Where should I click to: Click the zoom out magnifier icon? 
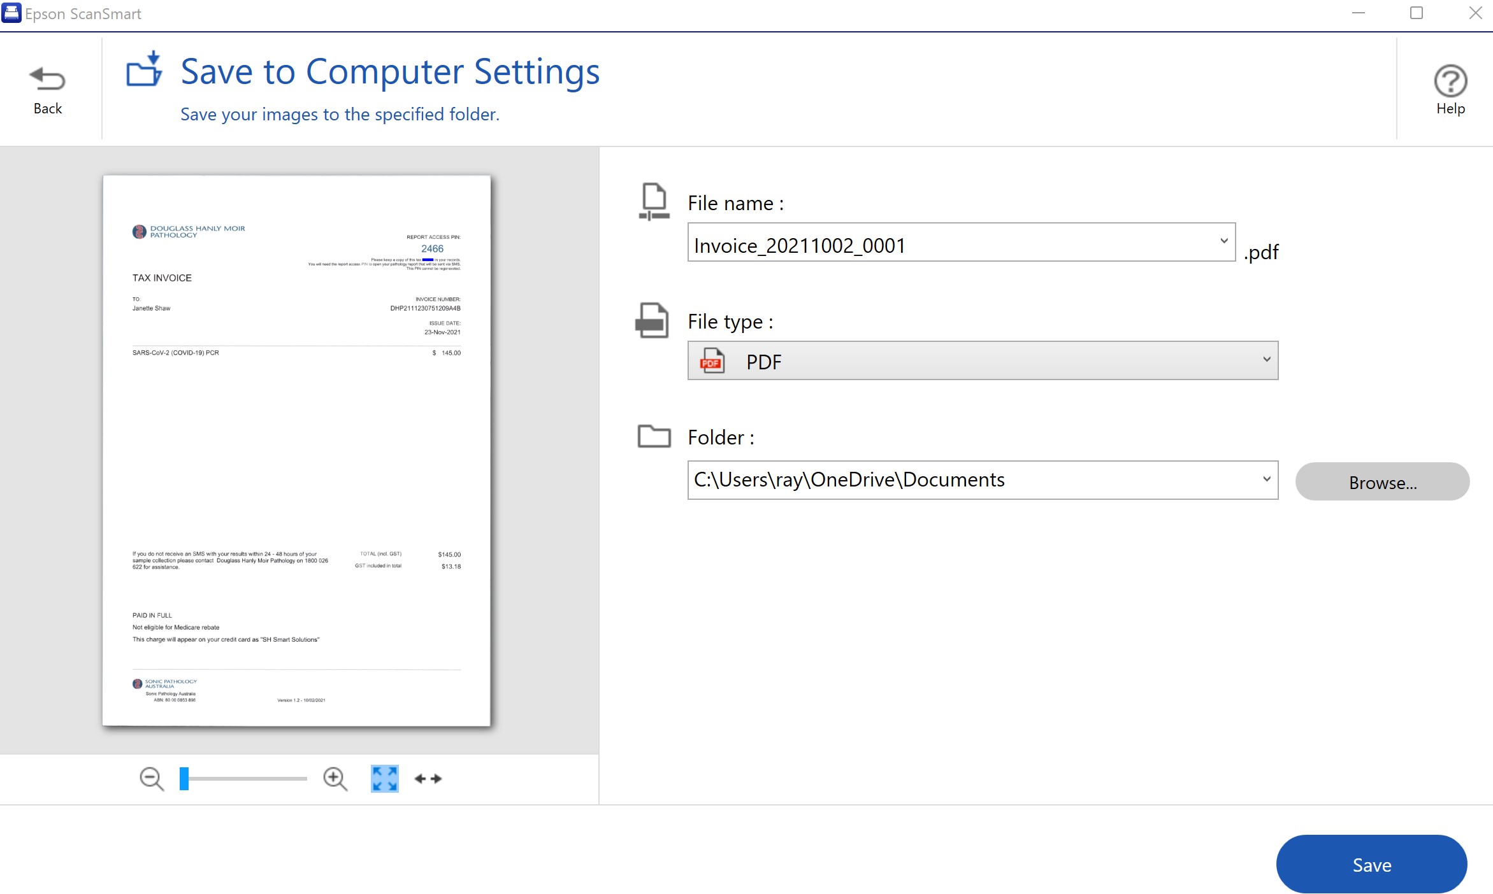[x=152, y=778]
